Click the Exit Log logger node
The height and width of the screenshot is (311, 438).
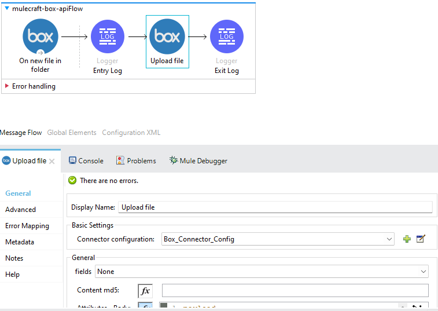tap(226, 36)
